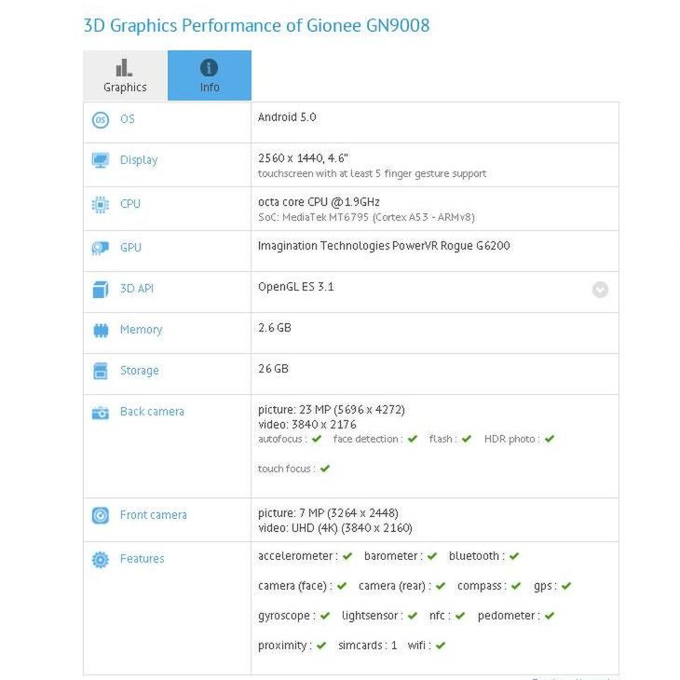Screen dimensions: 680x680
Task: Click the SoC MediaTek MT6795 text
Action: point(366,217)
